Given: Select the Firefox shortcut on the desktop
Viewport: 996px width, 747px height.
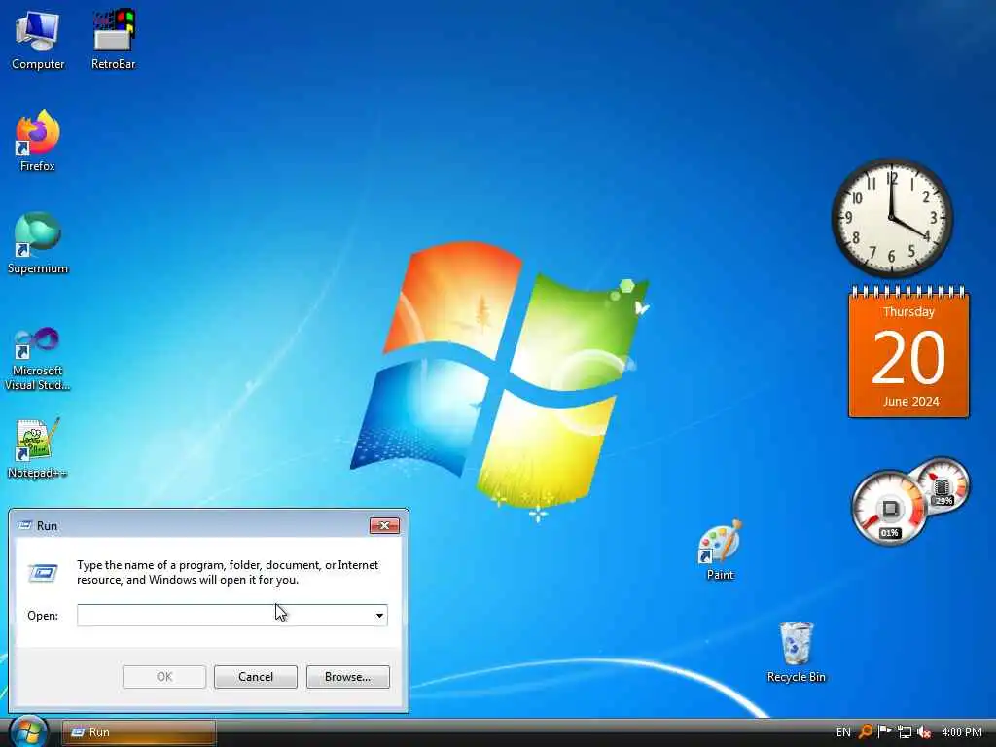Looking at the screenshot, I should [38, 141].
